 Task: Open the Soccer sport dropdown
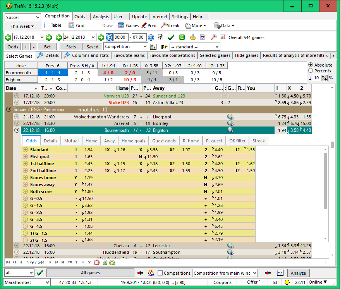click(x=22, y=17)
